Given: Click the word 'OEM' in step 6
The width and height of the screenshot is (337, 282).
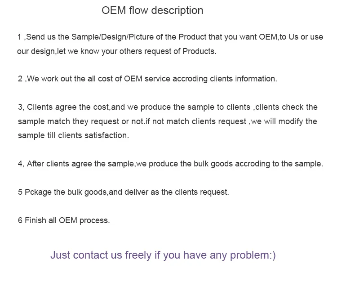Looking at the screenshot, I should 68,220.
